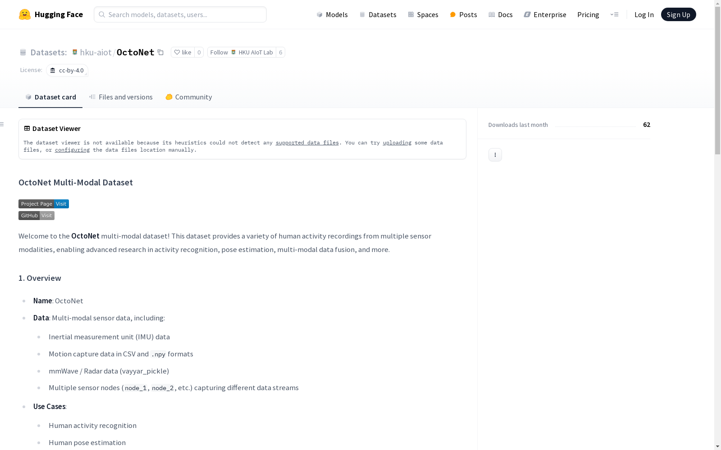This screenshot has width=721, height=450.
Task: Click the 1. Overview heading
Action: [x=40, y=278]
